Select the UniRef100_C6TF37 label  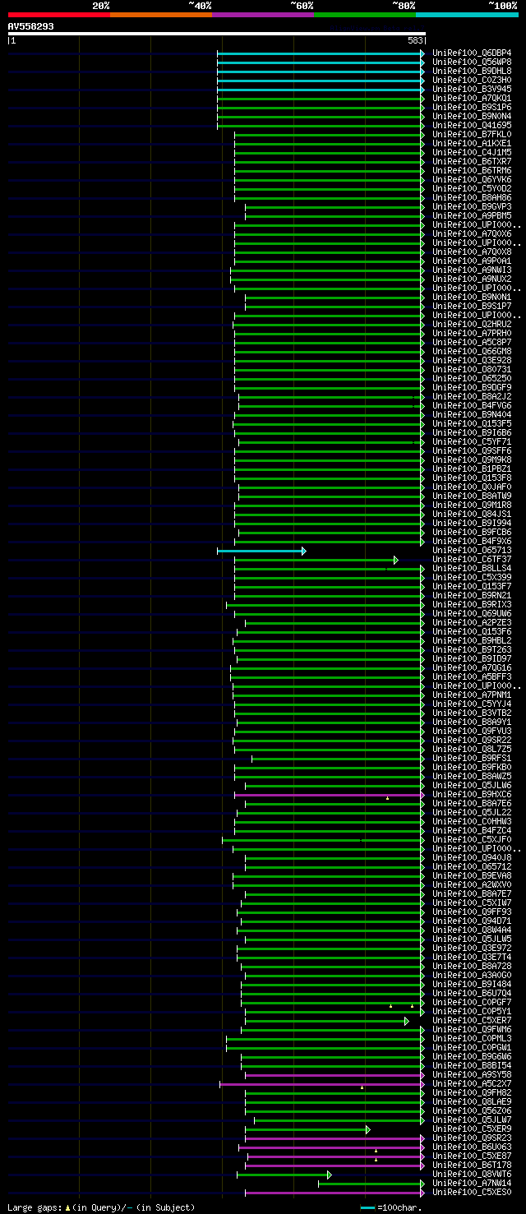coord(472,559)
